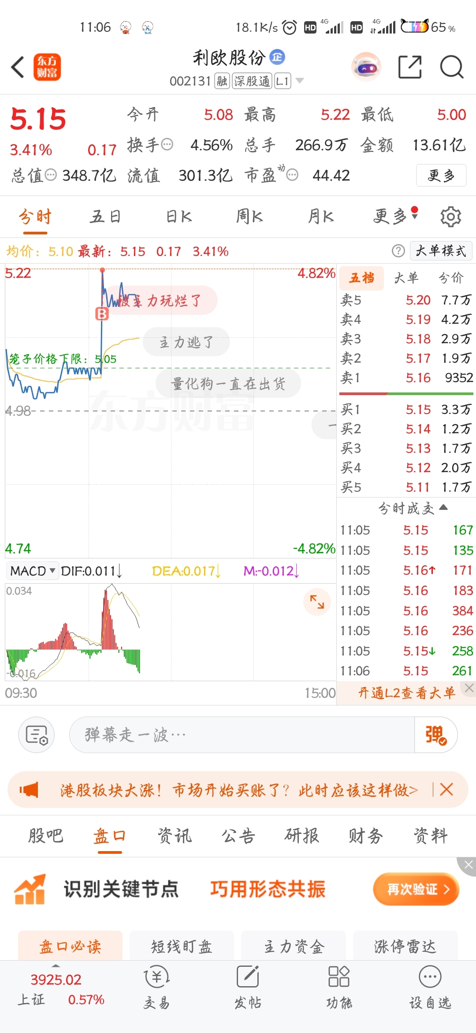Screen dimensions: 476x1033
Task: Open the 股吧 section tab
Action: pos(46,836)
